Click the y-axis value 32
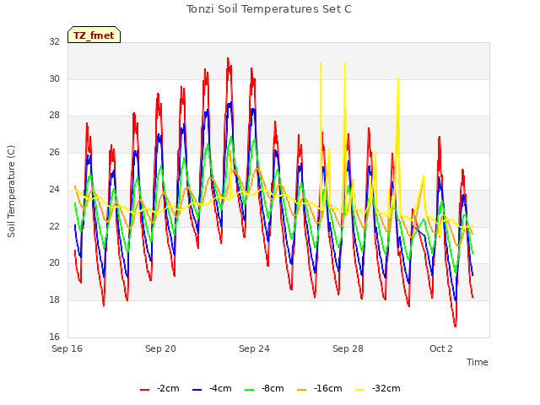This screenshot has width=540, height=405. click(54, 42)
